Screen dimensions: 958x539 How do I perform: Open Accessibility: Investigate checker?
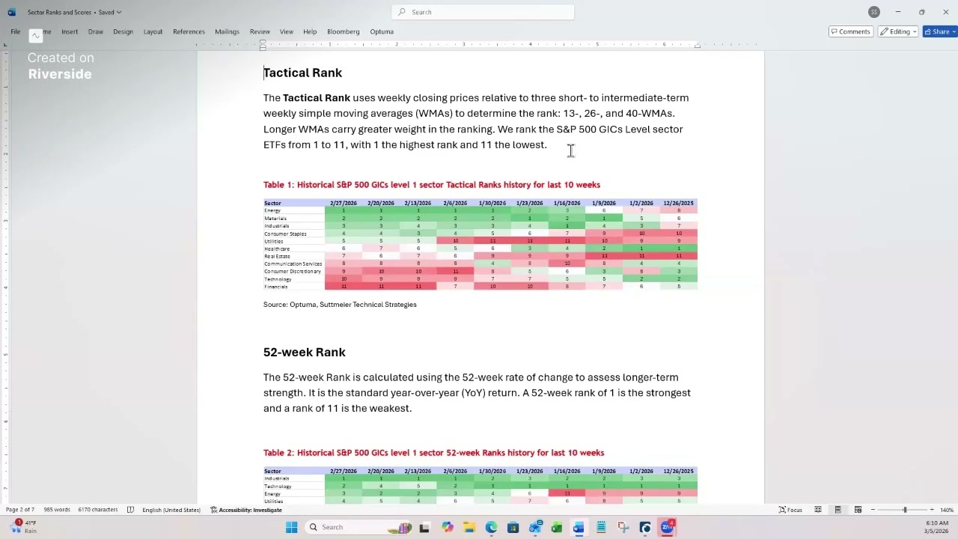[x=246, y=510]
